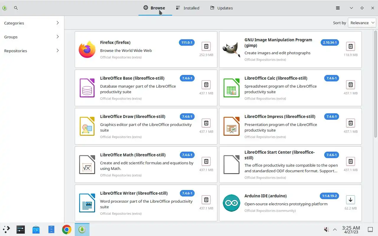Click LibreOffice Math trash icon
The image size is (378, 236).
pyautogui.click(x=206, y=161)
